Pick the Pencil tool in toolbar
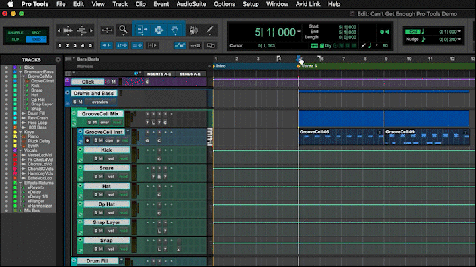The width and height of the screenshot is (476, 267). [x=209, y=30]
